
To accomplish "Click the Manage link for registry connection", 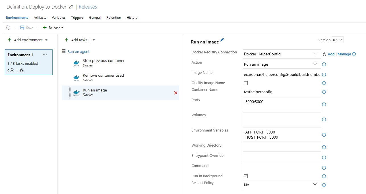I will (x=344, y=54).
